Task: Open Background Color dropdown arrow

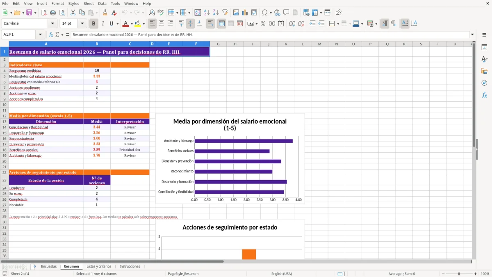Action: pos(143,24)
